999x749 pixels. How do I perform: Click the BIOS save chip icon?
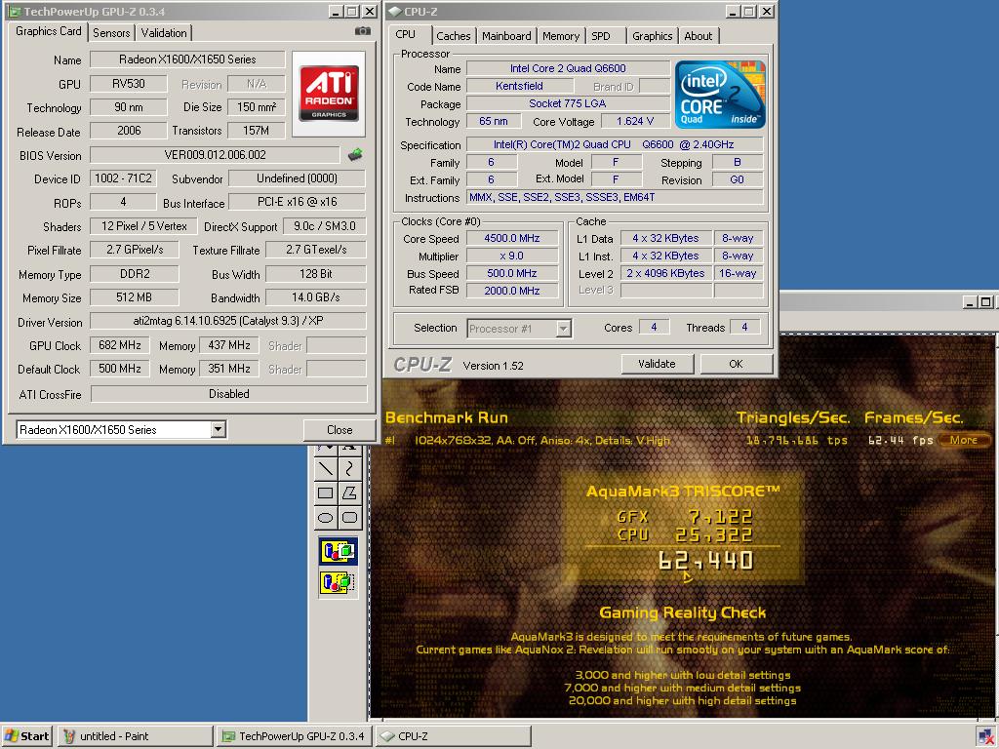pos(355,154)
